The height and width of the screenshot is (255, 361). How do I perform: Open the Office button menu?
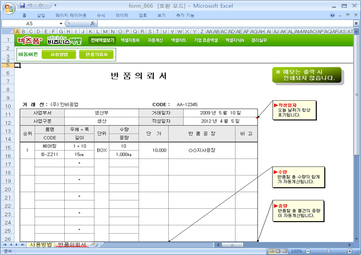point(8,8)
